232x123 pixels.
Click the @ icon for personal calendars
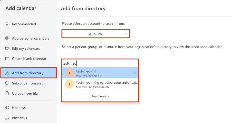point(7,38)
